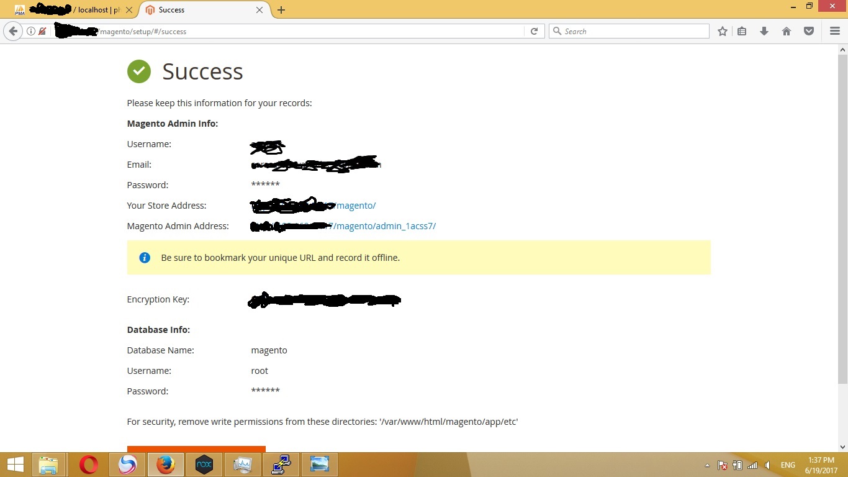848x477 pixels.
Task: Open the blue swirl app in taskbar
Action: [127, 465]
